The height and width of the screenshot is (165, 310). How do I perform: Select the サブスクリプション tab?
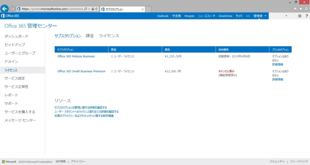(68, 36)
